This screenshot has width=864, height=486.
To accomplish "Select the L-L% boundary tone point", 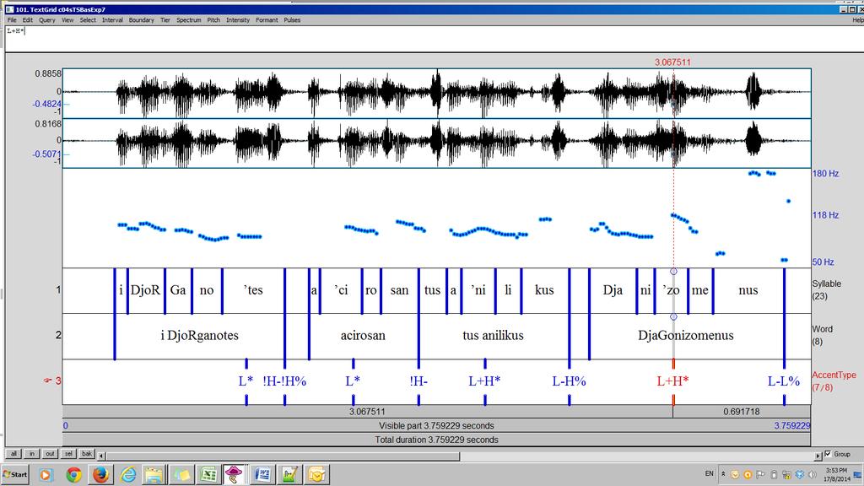I will 784,381.
